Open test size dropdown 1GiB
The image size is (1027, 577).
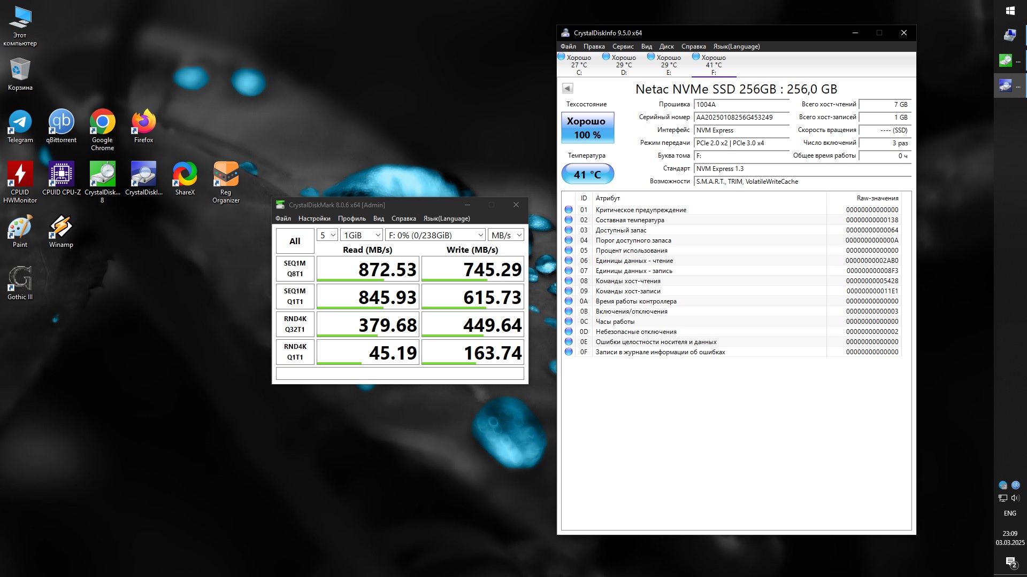tap(362, 235)
